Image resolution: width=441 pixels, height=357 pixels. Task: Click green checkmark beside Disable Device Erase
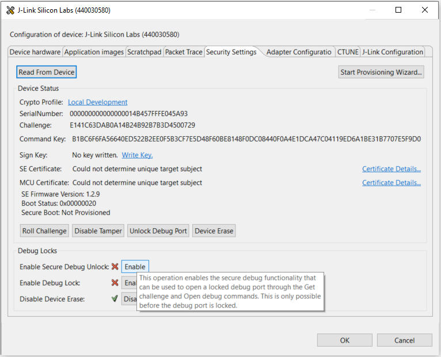pyautogui.click(x=115, y=299)
